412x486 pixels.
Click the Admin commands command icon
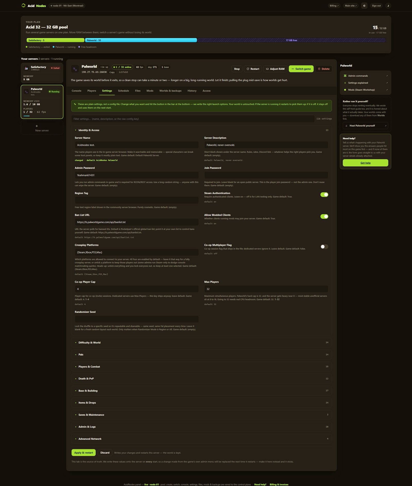click(x=345, y=76)
